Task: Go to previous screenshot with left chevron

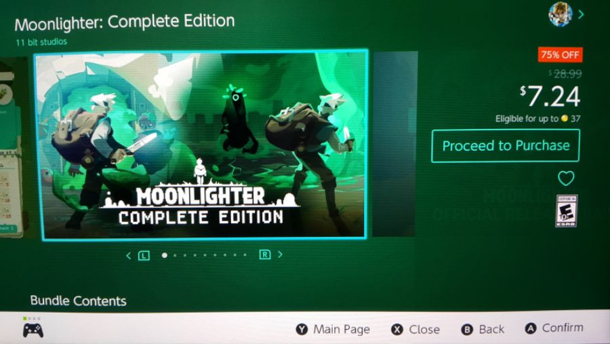Action: pyautogui.click(x=128, y=256)
